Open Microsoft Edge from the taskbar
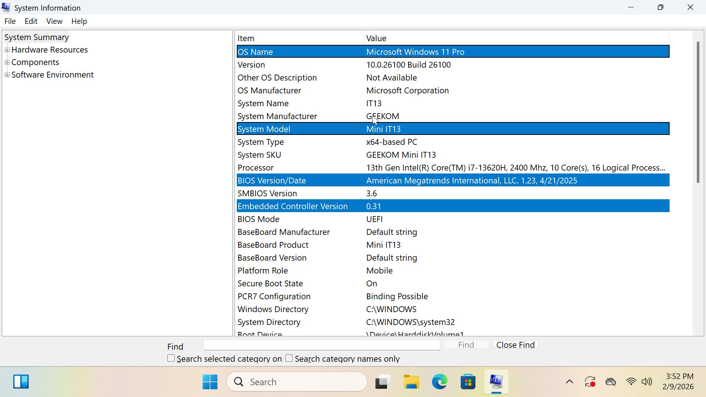Screen dimensions: 706x397 [439, 382]
